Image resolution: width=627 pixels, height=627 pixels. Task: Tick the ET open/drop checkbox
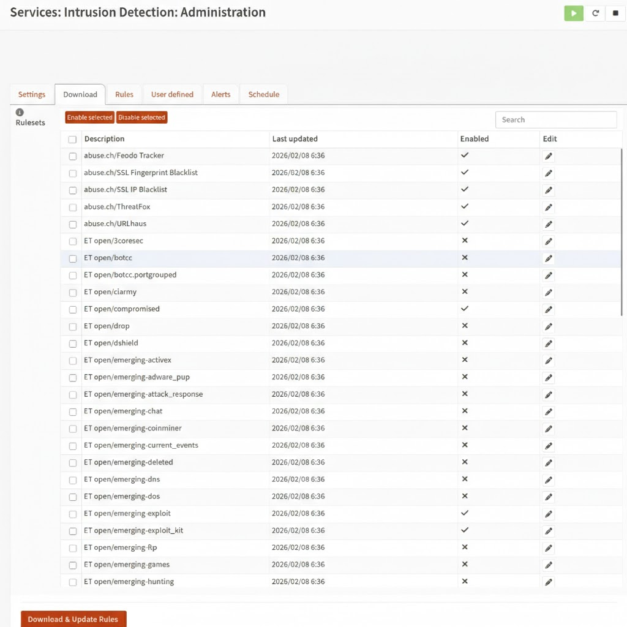pos(73,326)
